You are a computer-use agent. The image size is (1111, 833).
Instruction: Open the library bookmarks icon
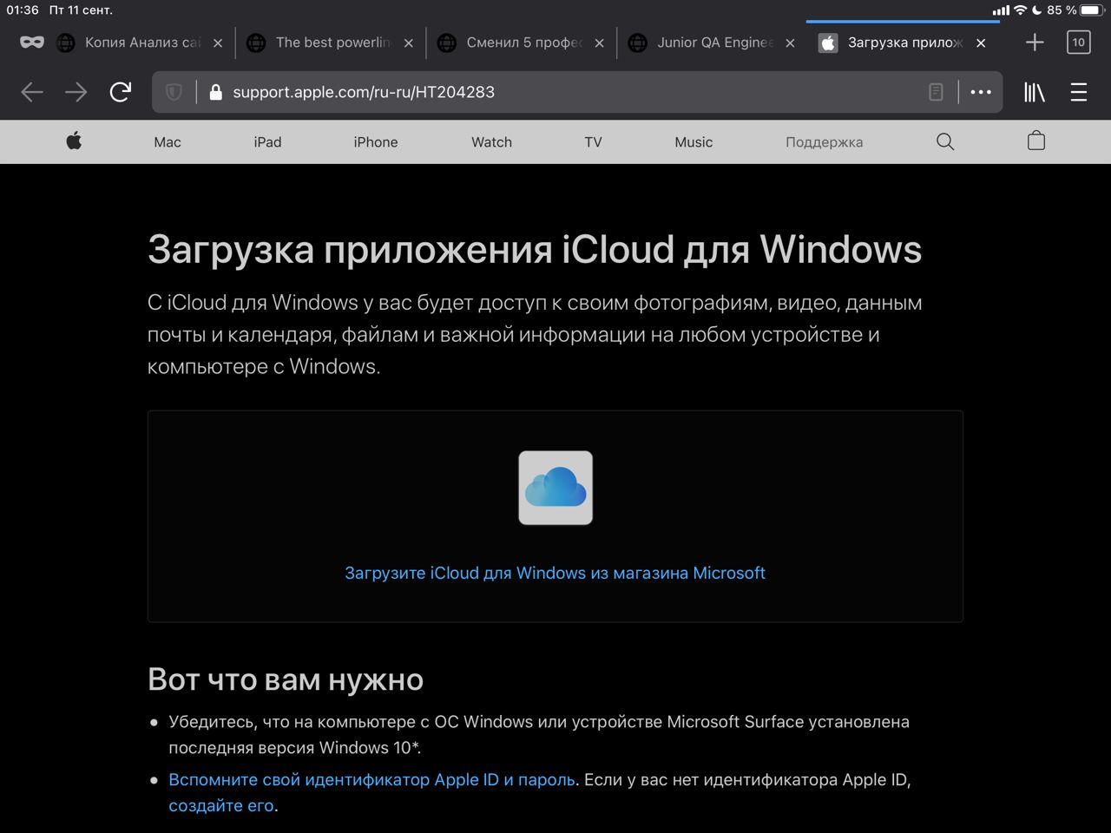tap(1035, 92)
